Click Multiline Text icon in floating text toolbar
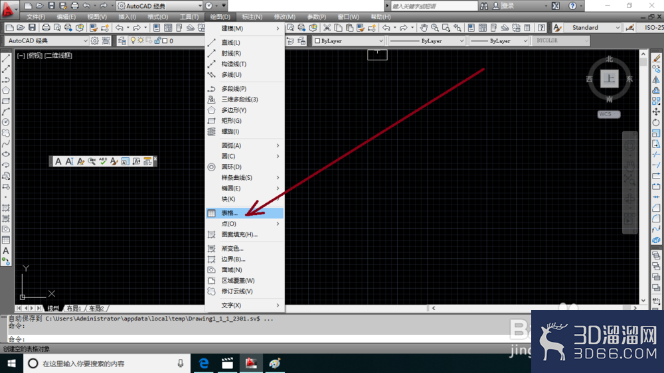This screenshot has width=664, height=373. [58, 161]
